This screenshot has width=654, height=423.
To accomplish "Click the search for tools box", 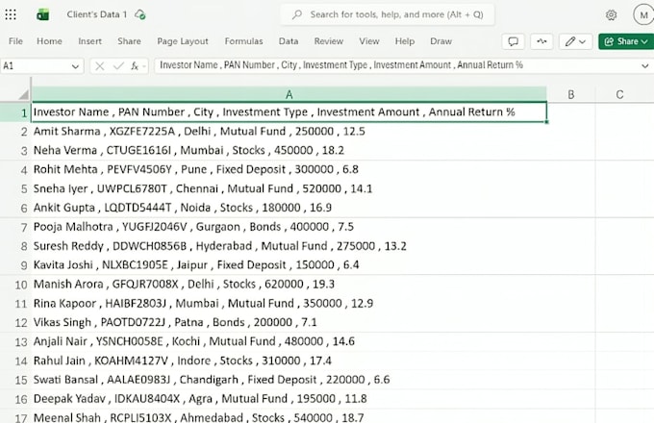I will (388, 14).
